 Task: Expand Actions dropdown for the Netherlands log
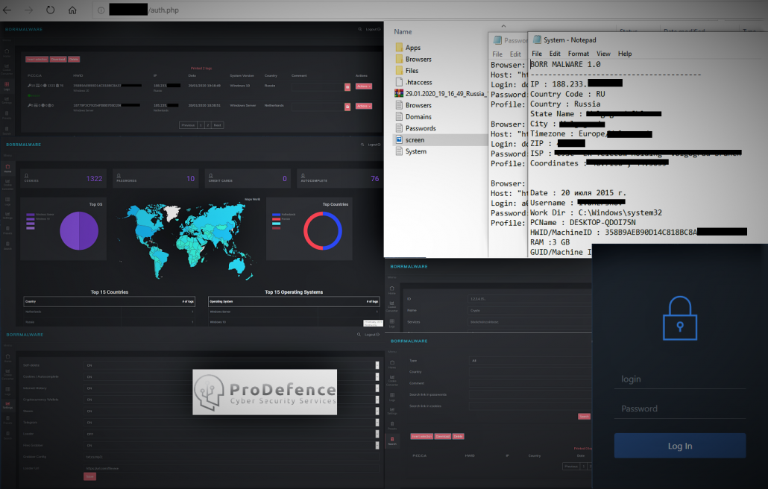(363, 106)
